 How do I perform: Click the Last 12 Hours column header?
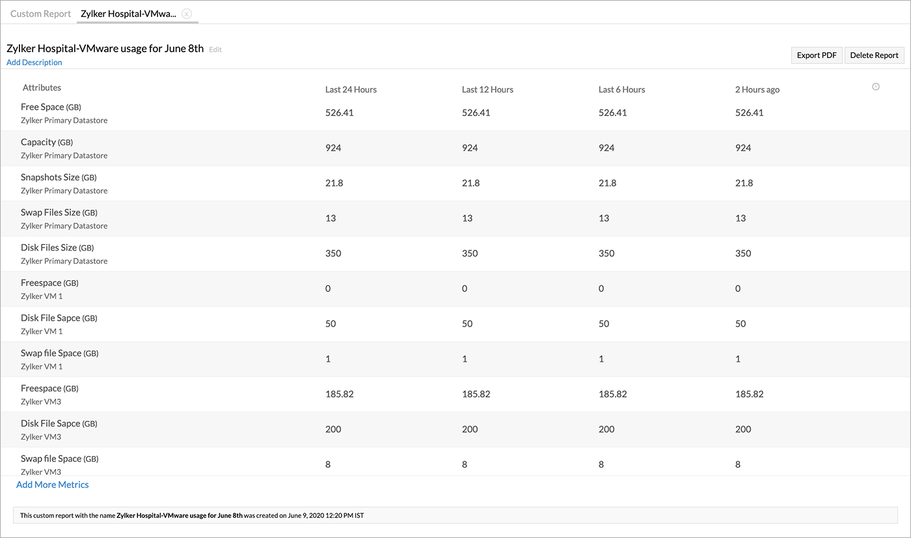(x=487, y=89)
